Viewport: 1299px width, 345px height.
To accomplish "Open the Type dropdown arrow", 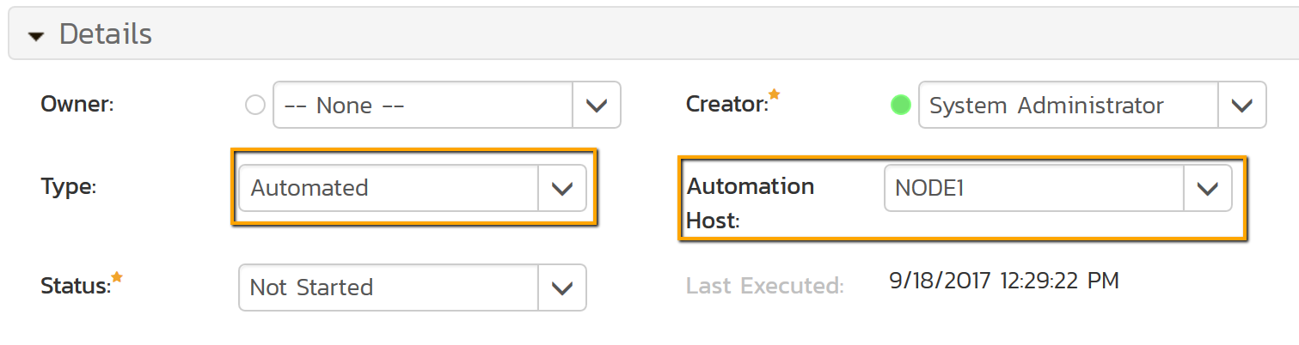I will click(x=562, y=188).
